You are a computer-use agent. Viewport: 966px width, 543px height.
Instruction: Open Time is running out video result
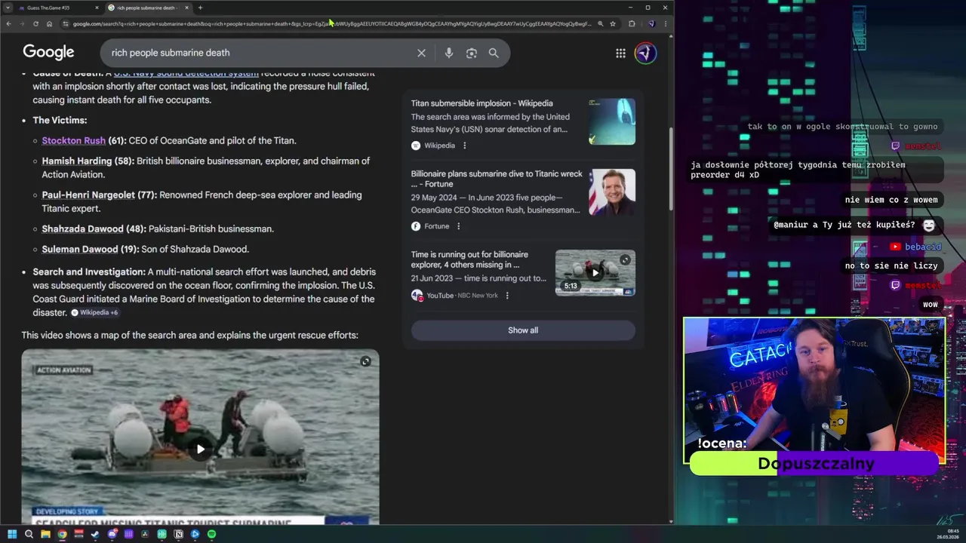coord(469,259)
